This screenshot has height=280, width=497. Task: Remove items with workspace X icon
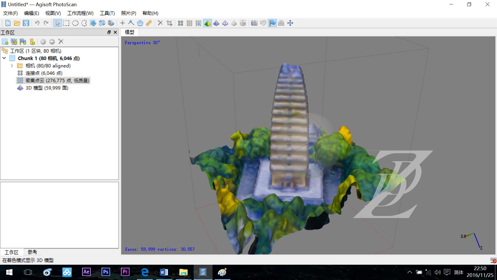(61, 41)
